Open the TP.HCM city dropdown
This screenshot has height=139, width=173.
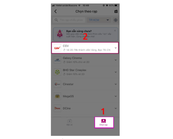[99, 20]
